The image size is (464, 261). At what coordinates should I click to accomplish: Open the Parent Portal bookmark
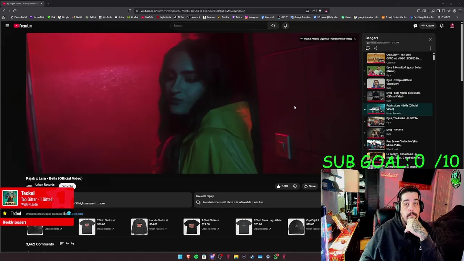tap(19, 17)
